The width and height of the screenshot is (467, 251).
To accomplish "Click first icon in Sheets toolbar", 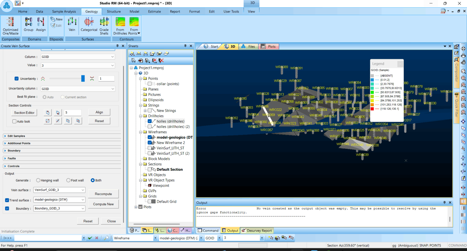I will coord(132,54).
